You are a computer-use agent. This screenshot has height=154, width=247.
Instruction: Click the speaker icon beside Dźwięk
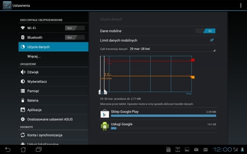point(23,72)
